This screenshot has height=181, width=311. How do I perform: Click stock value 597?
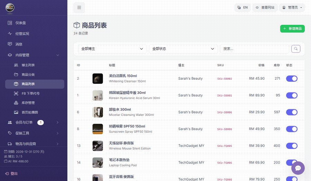tap(277, 112)
